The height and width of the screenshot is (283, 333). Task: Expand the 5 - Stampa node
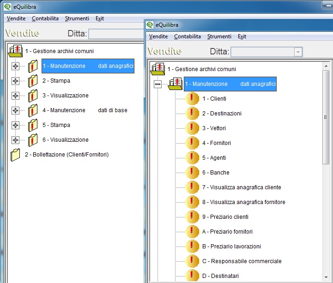click(15, 125)
